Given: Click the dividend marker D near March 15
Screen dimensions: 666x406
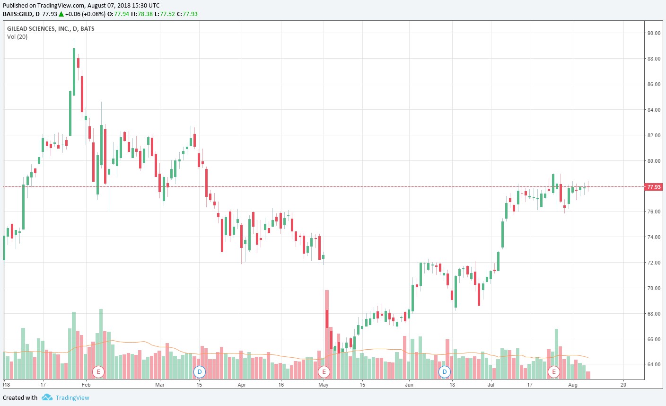Looking at the screenshot, I should 200,372.
